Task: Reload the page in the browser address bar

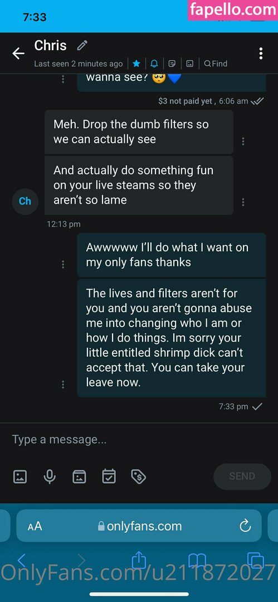Action: [x=245, y=526]
